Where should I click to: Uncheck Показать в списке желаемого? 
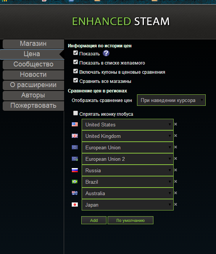76,62
